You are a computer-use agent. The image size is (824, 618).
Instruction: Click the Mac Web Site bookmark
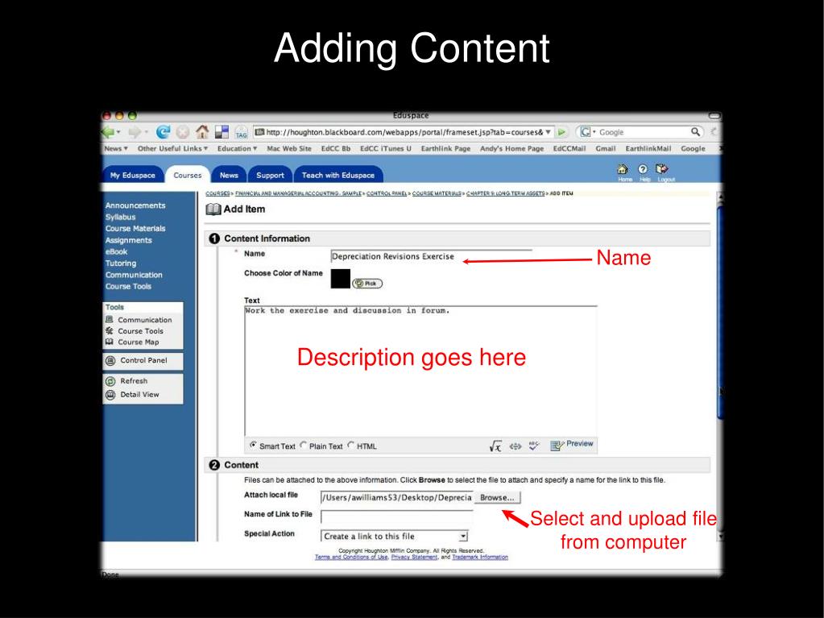tap(289, 149)
